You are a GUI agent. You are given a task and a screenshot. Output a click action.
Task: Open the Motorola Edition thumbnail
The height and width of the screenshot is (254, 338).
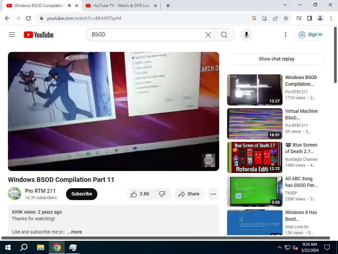point(254,157)
